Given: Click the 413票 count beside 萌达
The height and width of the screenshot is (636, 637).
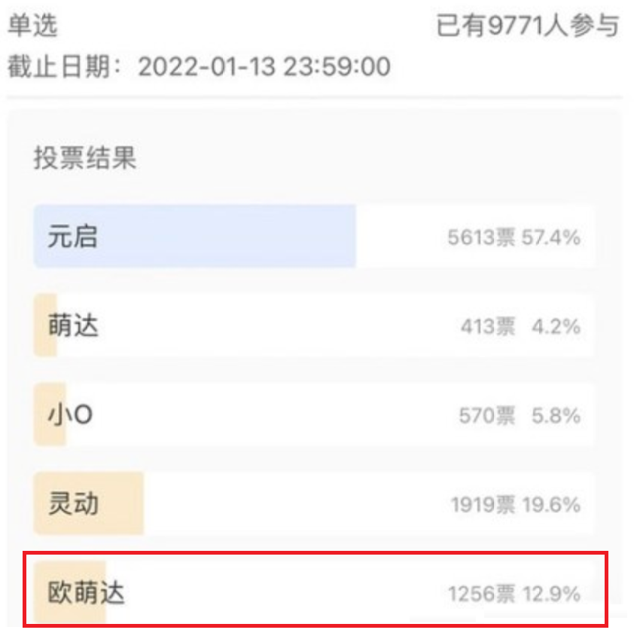Looking at the screenshot, I should point(487,326).
